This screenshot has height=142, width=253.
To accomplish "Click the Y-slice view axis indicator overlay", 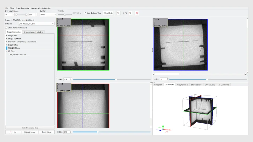I will tap(64, 22).
